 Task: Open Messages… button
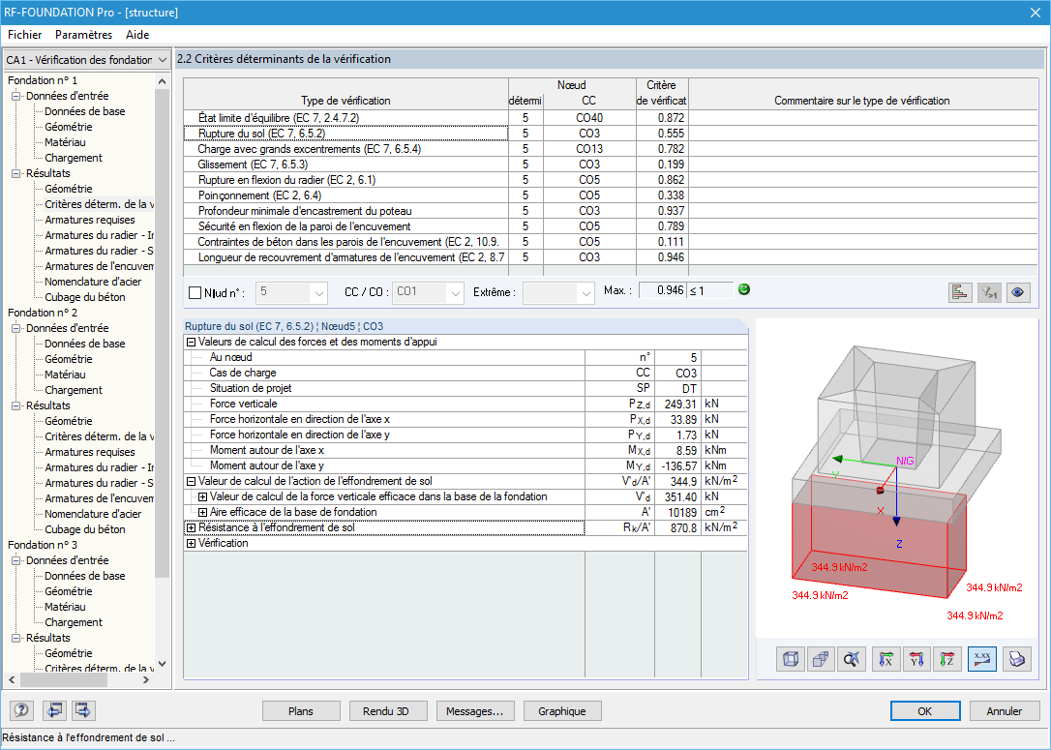(474, 711)
